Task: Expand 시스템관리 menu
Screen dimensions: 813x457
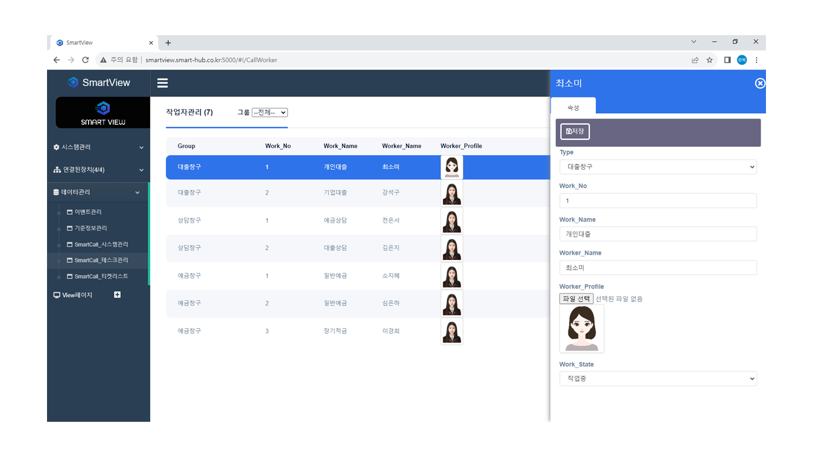Action: click(98, 147)
